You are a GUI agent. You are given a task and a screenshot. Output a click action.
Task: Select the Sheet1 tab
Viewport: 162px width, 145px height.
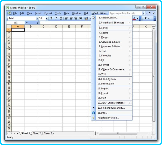[x=25, y=133]
